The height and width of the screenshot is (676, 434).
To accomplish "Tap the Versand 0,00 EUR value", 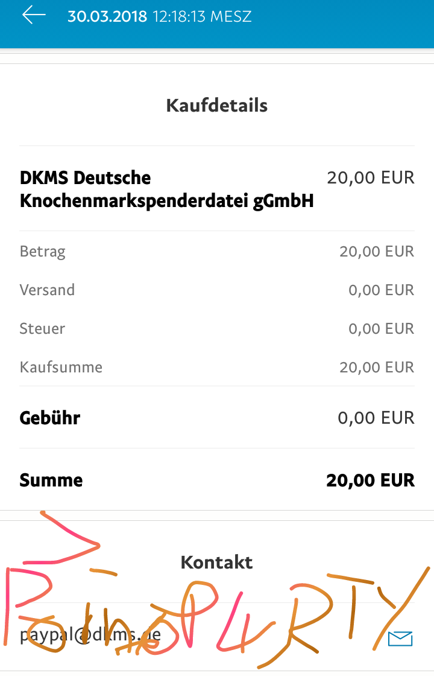I will point(382,290).
